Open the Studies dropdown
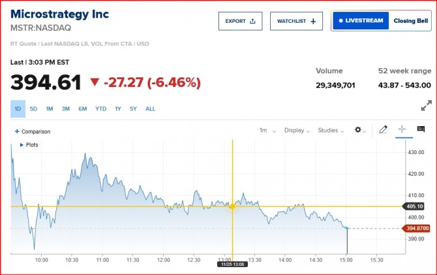 (x=331, y=130)
